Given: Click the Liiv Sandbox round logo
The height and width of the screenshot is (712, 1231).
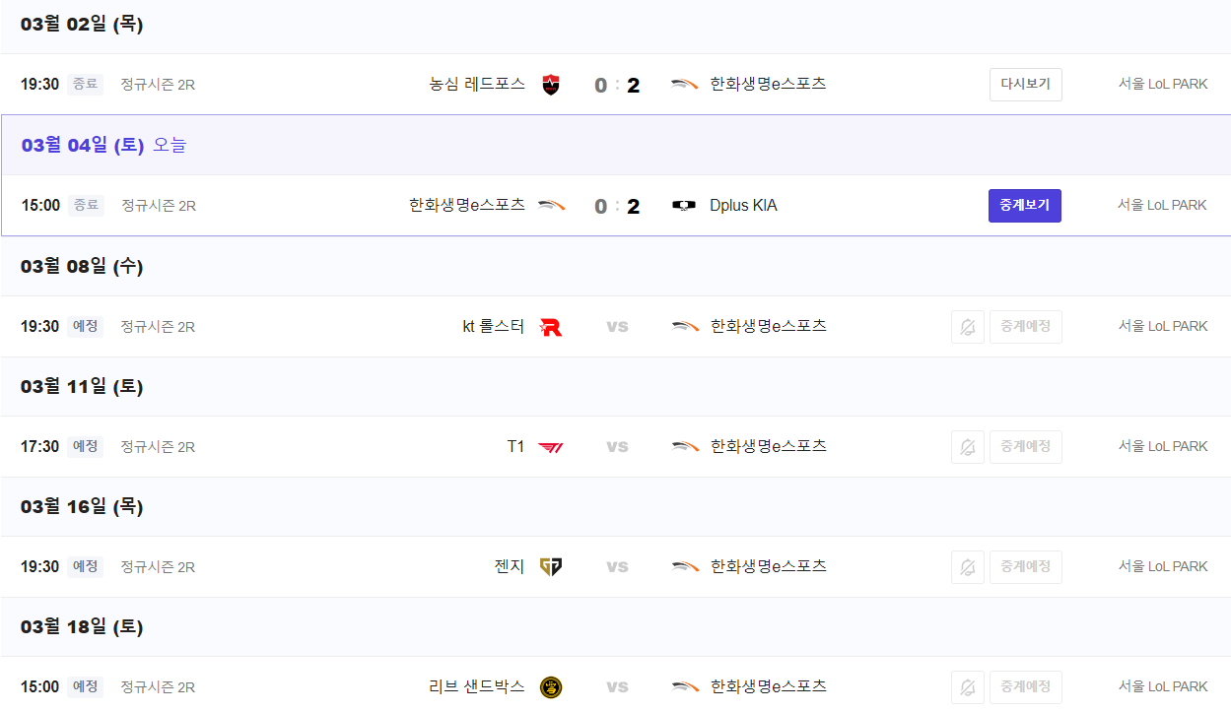Looking at the screenshot, I should click(551, 687).
